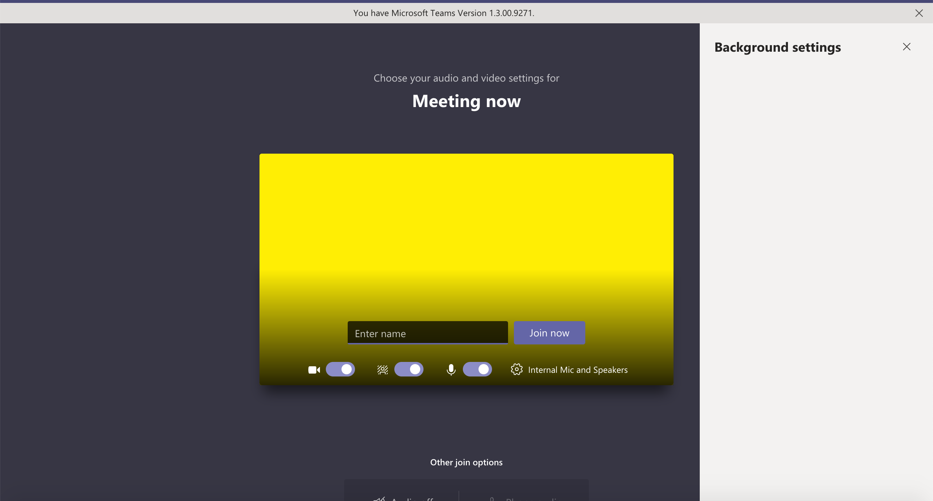Toggle the camera on/off switch
Screen dimensions: 933x501
coord(340,370)
